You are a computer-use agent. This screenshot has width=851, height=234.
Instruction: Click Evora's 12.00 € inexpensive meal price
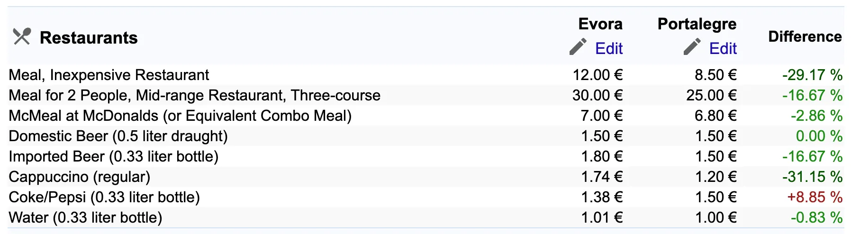(x=598, y=75)
